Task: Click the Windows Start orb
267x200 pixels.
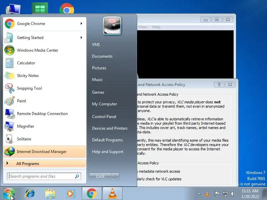Action: [9, 193]
